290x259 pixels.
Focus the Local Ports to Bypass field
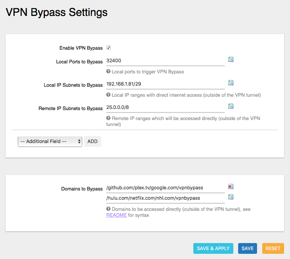pyautogui.click(x=165, y=61)
